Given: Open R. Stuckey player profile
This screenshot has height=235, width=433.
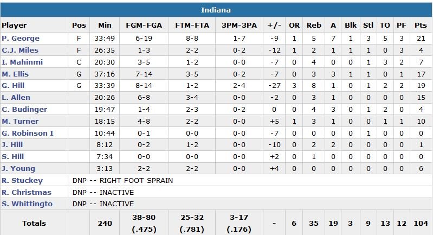Looking at the screenshot, I should tap(22, 181).
